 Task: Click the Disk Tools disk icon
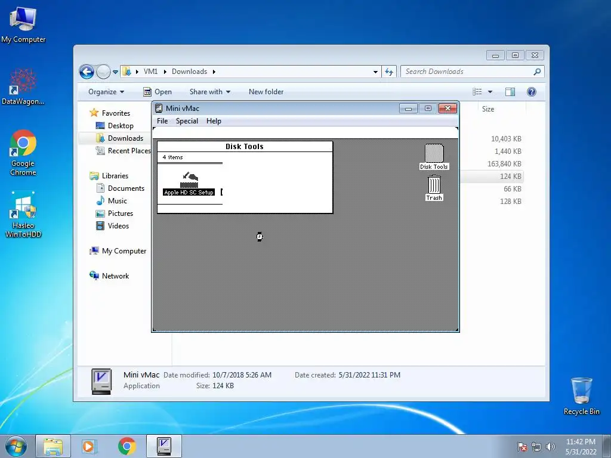(x=434, y=157)
